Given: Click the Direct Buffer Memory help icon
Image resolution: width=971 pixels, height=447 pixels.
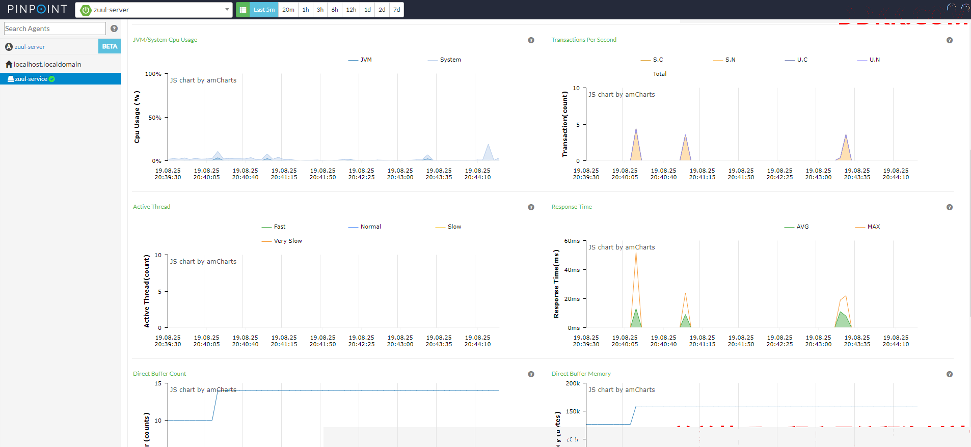Looking at the screenshot, I should (x=950, y=374).
